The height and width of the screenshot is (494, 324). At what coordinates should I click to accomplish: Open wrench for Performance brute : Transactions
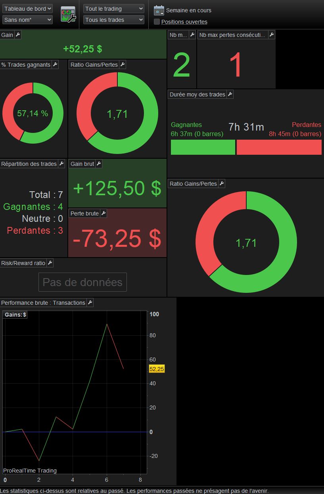pyautogui.click(x=90, y=303)
